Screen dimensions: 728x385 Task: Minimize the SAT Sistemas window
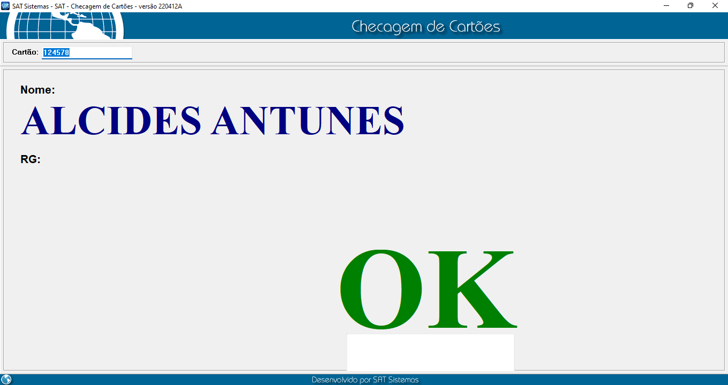pos(666,6)
